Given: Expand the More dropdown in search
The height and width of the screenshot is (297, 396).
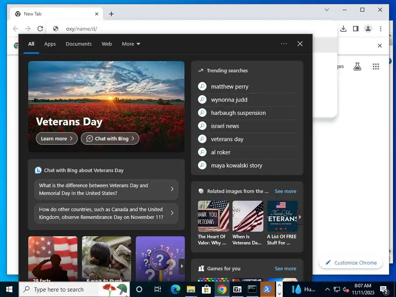Looking at the screenshot, I should [131, 44].
